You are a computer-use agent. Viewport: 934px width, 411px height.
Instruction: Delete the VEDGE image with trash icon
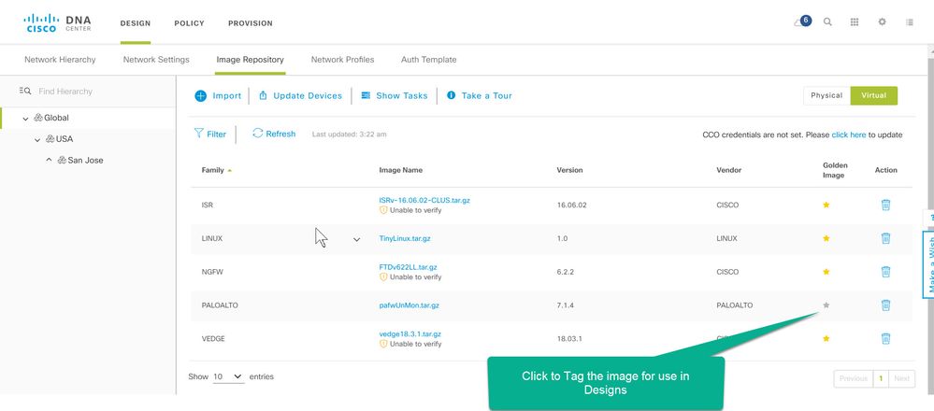[x=885, y=338]
